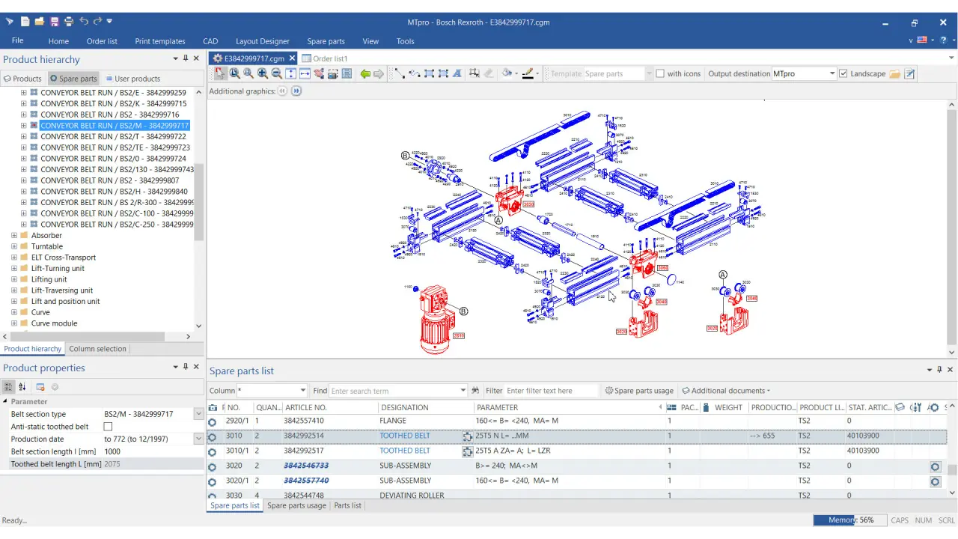
Task: Uncheck the Landscape checkbox
Action: [x=843, y=73]
